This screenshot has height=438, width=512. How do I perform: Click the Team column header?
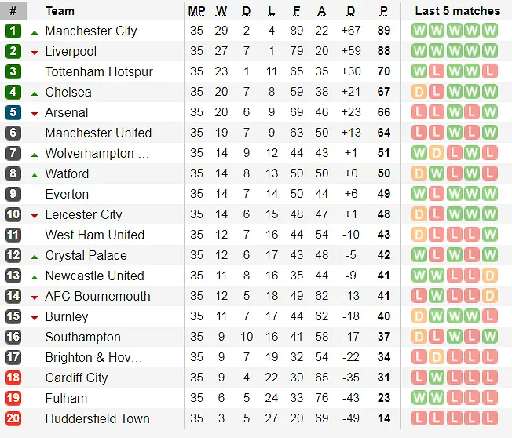[60, 11]
